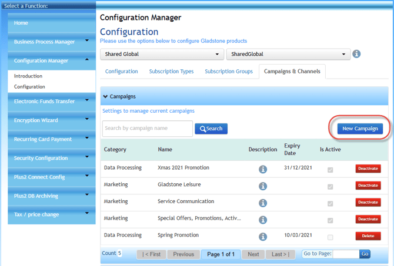Image resolution: width=394 pixels, height=266 pixels.
Task: Toggle Is Active checkbox for Service Communication
Action: coord(330,204)
